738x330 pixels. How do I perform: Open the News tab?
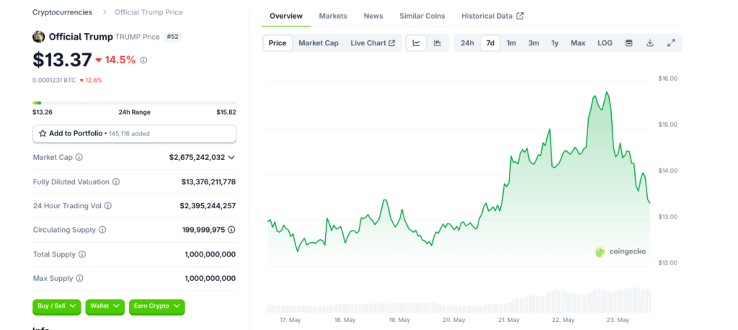point(373,16)
